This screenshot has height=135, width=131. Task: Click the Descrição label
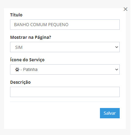pos(20,82)
